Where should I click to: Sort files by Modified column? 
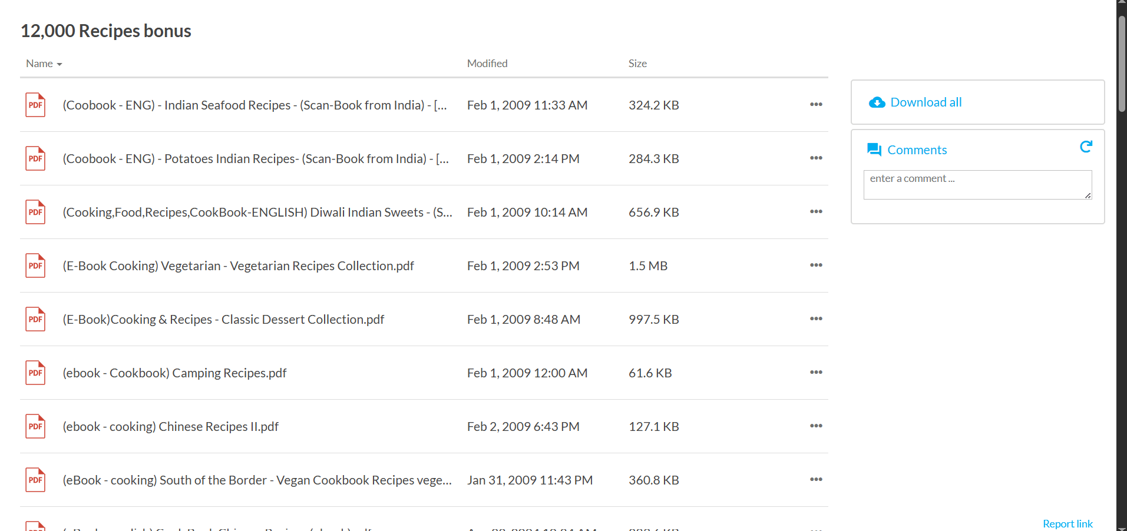tap(487, 64)
